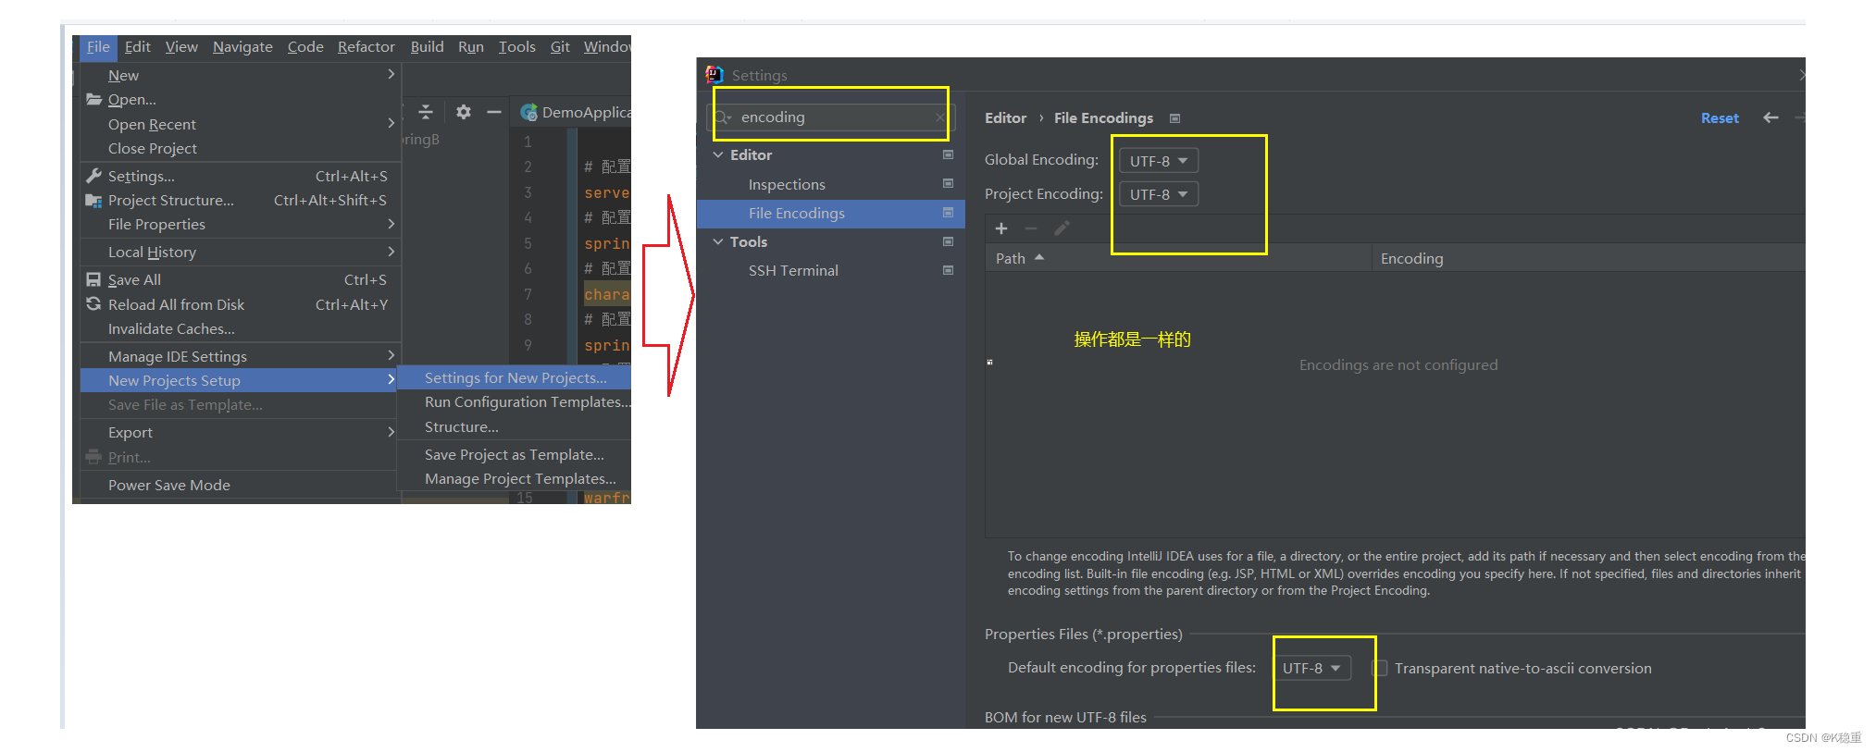Click the Reload All from Disk icon
The width and height of the screenshot is (1876, 752).
click(93, 304)
